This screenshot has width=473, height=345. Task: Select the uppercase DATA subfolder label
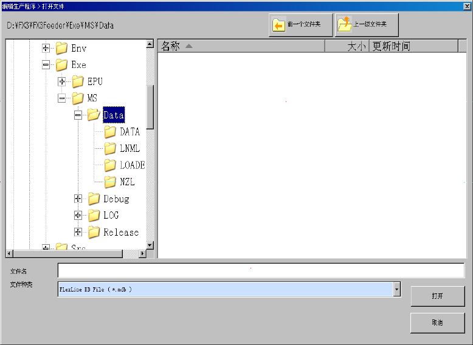pos(130,132)
